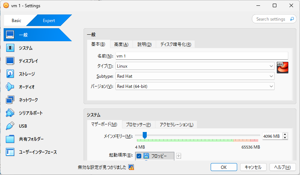
Task: Click the Red Hat x64 OS icon
Action: [x=283, y=68]
